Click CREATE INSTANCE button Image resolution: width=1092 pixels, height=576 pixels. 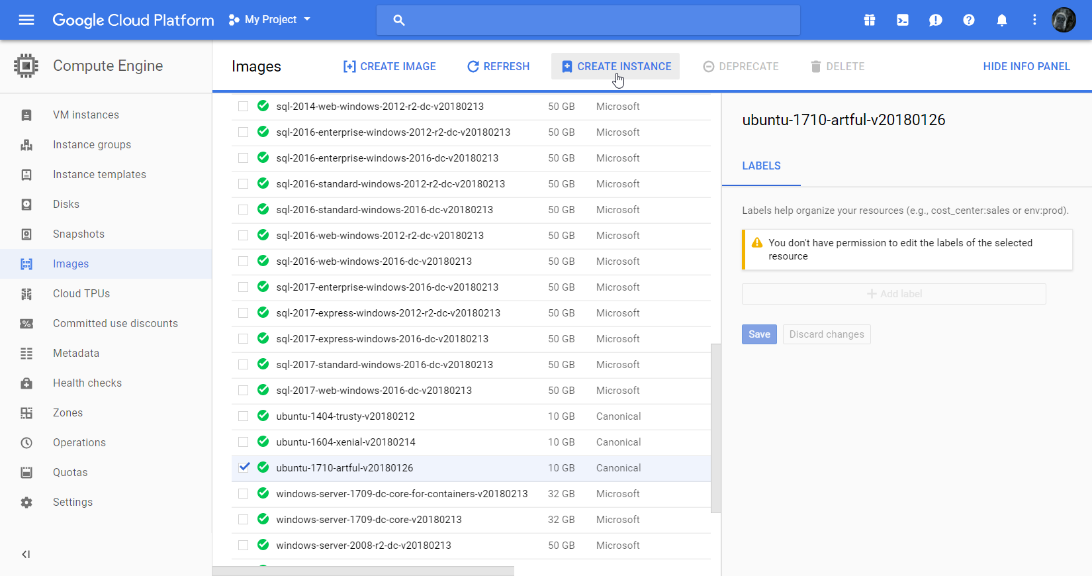tap(615, 66)
